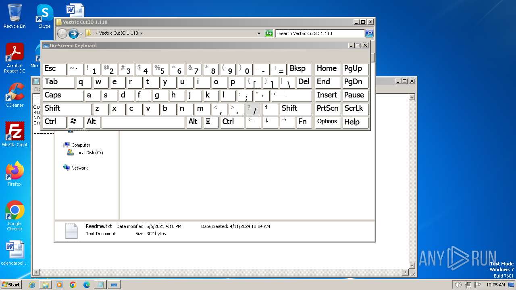Click Internet Explorer taskbar icon

click(32, 285)
